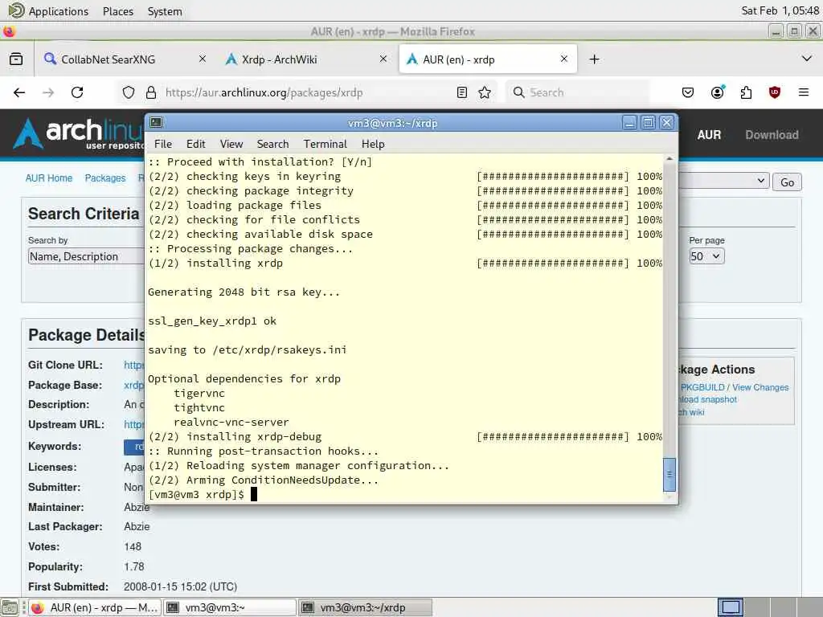Click workspace switcher in bottom panel
The image size is (823, 617).
[x=730, y=607]
